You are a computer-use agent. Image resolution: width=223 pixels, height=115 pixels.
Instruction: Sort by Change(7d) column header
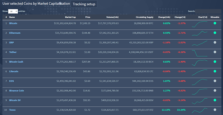coord(180,17)
